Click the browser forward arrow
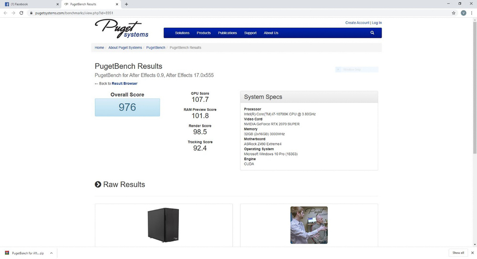Image resolution: width=477 pixels, height=259 pixels. [x=13, y=13]
